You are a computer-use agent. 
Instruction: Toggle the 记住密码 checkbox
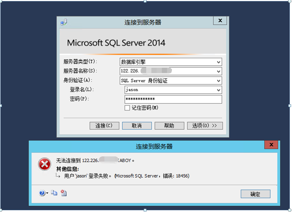pyautogui.click(x=127, y=108)
